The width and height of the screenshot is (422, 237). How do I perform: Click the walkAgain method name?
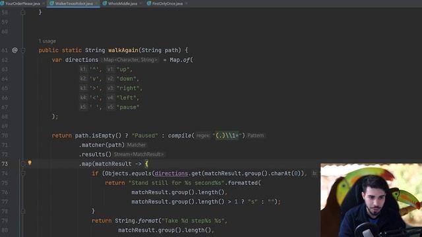point(123,50)
